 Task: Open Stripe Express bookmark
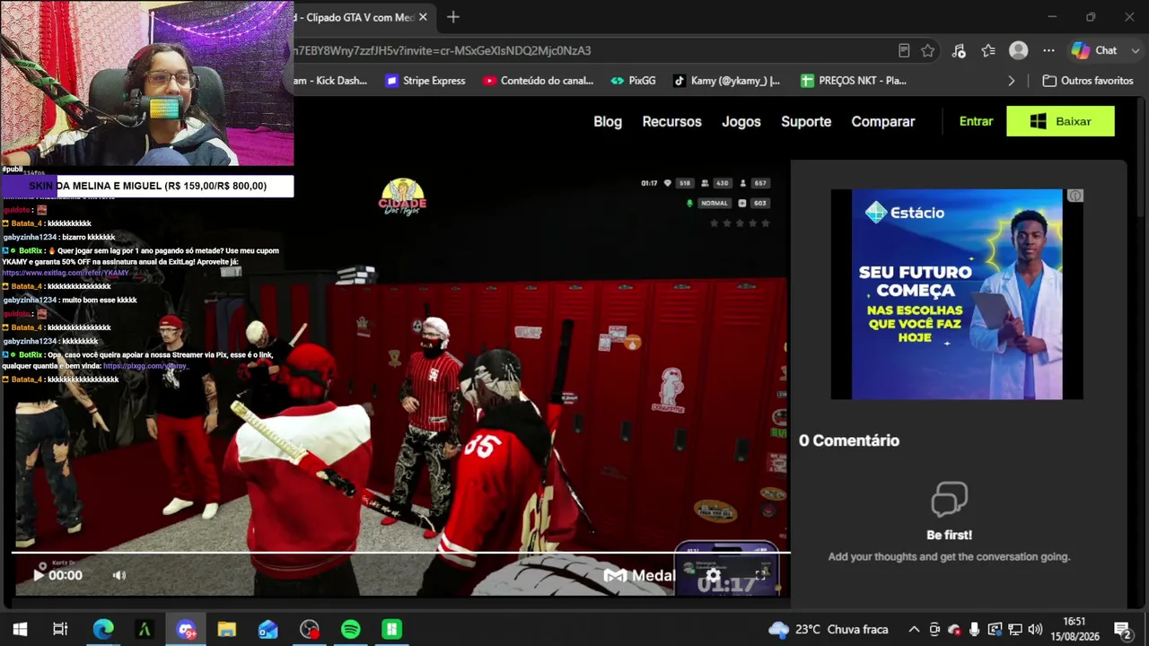click(425, 81)
